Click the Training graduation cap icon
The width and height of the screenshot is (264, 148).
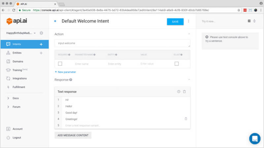pyautogui.click(x=8, y=70)
